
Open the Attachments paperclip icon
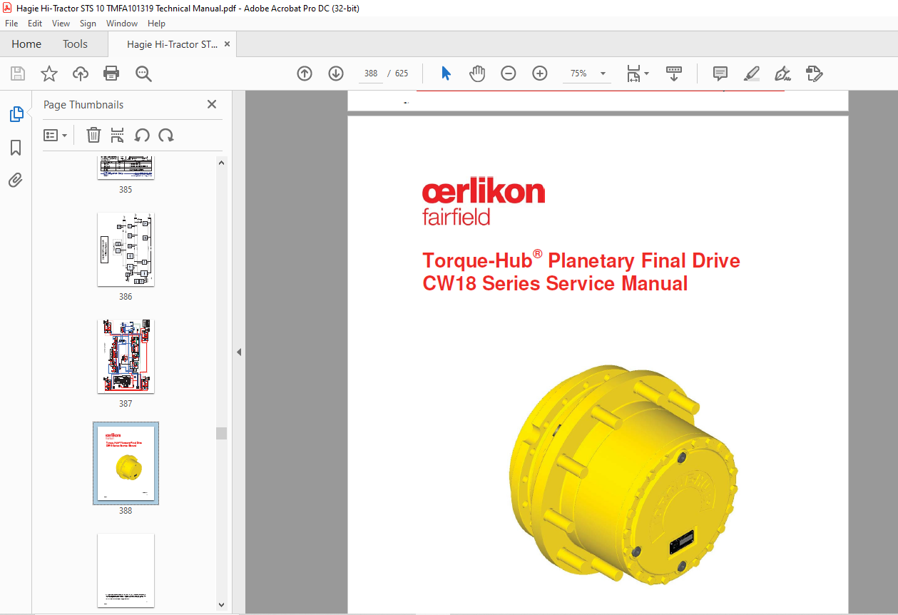pyautogui.click(x=16, y=180)
